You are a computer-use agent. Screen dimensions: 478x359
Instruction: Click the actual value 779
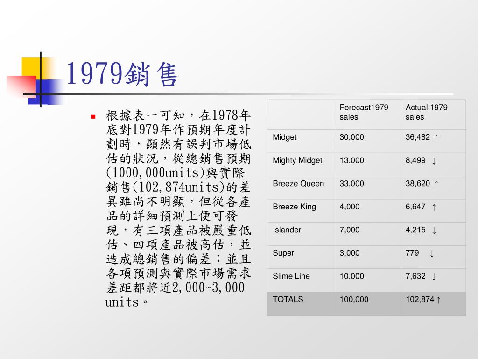(x=412, y=253)
